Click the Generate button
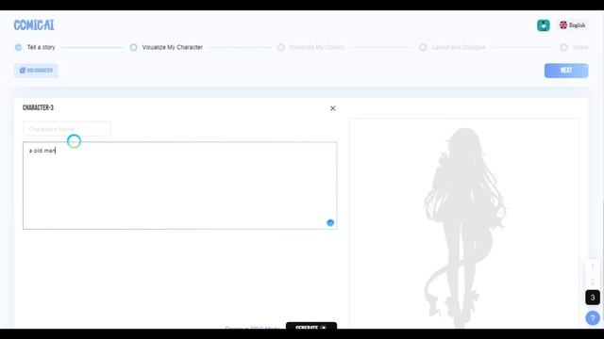The width and height of the screenshot is (604, 339). pos(311,326)
